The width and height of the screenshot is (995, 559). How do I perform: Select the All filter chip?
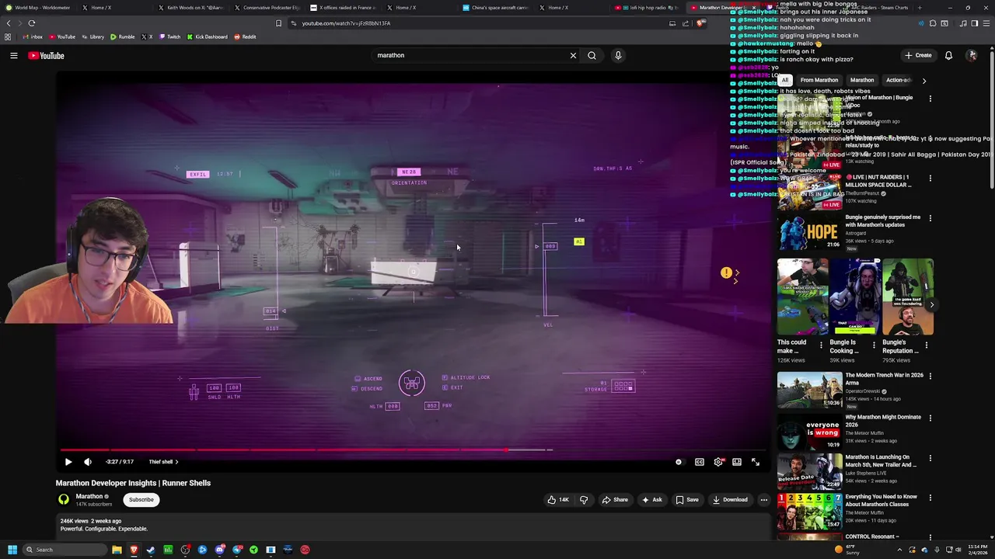coord(785,80)
